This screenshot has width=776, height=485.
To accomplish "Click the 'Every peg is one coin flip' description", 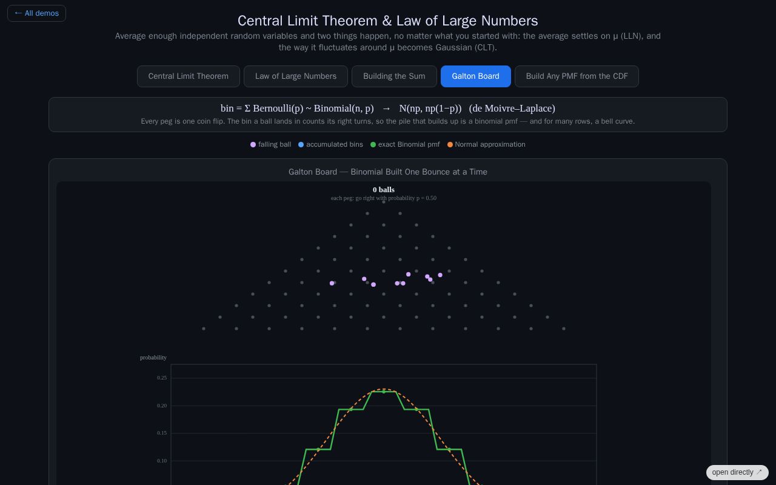I will pyautogui.click(x=388, y=121).
